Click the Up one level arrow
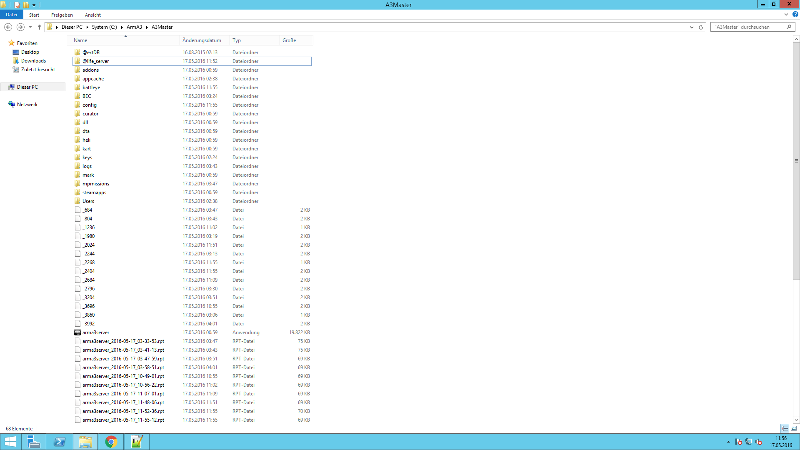The height and width of the screenshot is (450, 800). tap(40, 27)
